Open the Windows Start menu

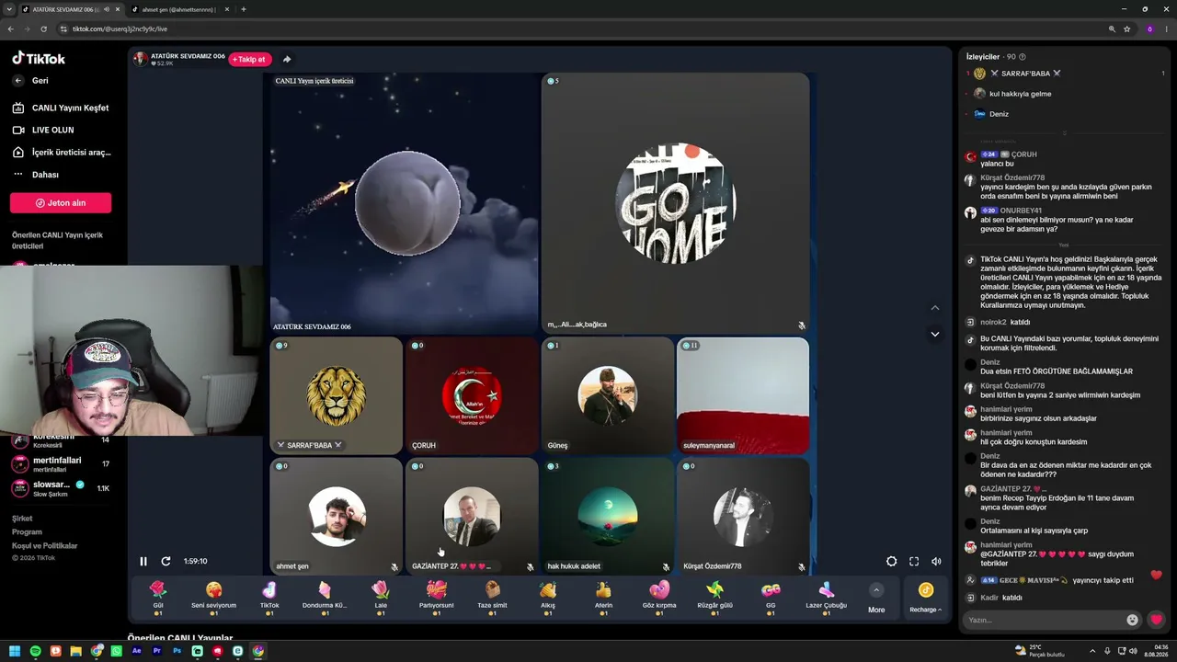coord(16,651)
